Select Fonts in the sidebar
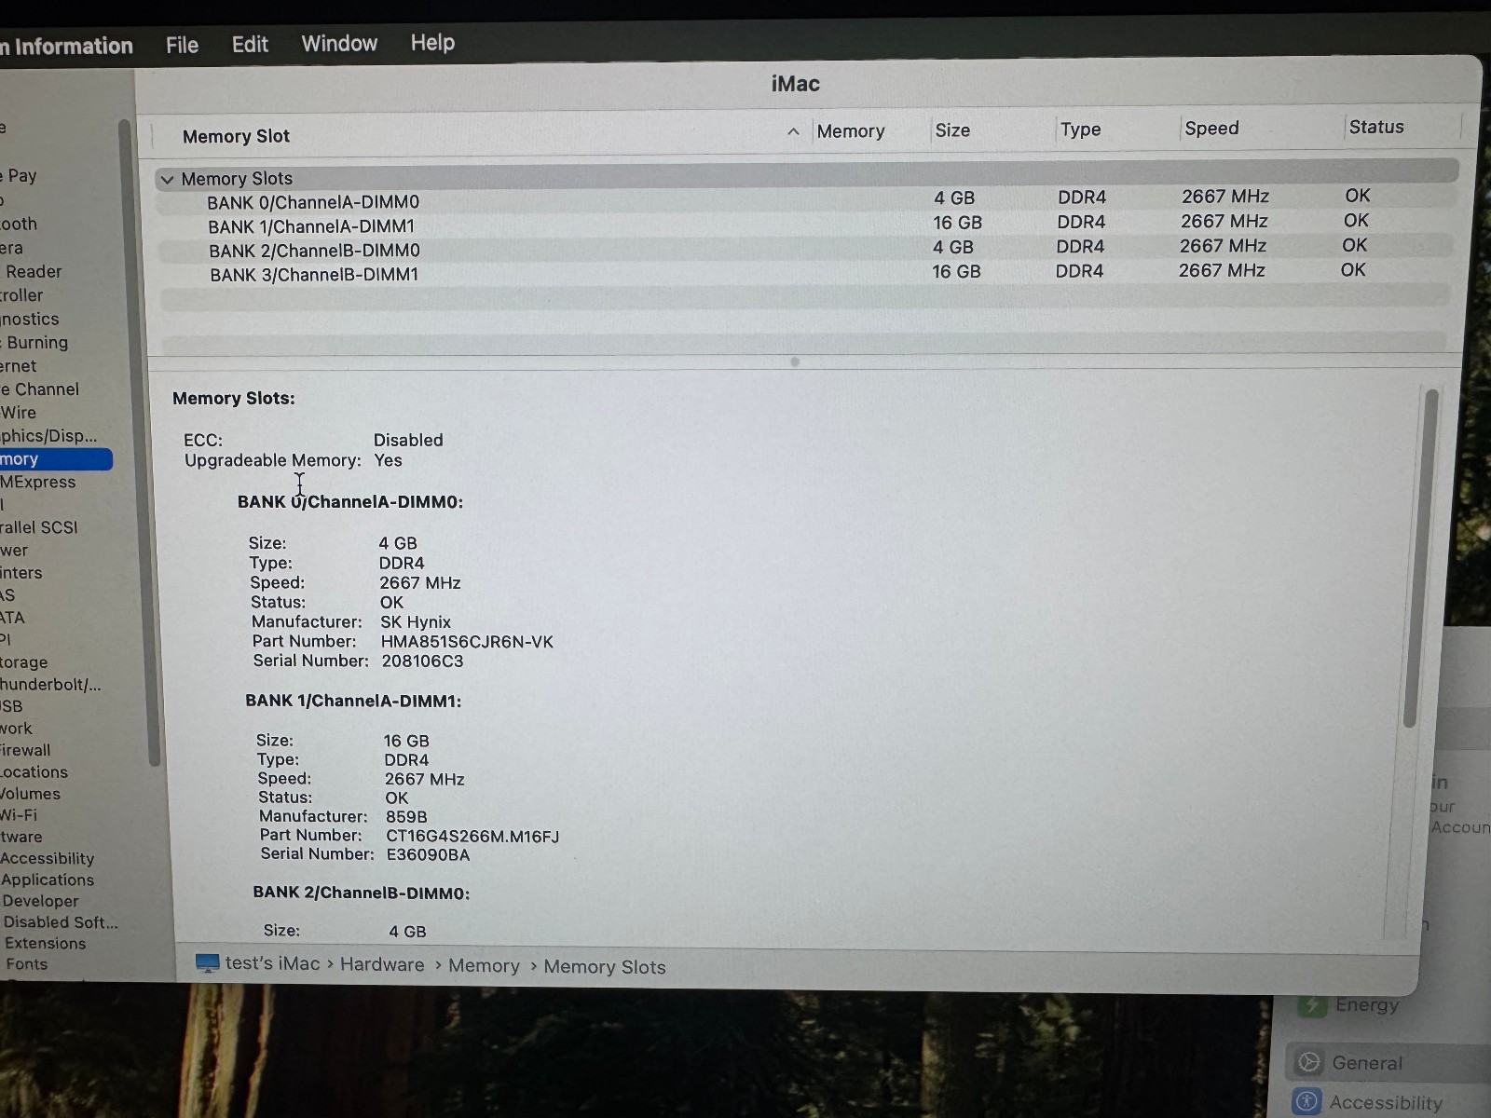 coord(27,964)
